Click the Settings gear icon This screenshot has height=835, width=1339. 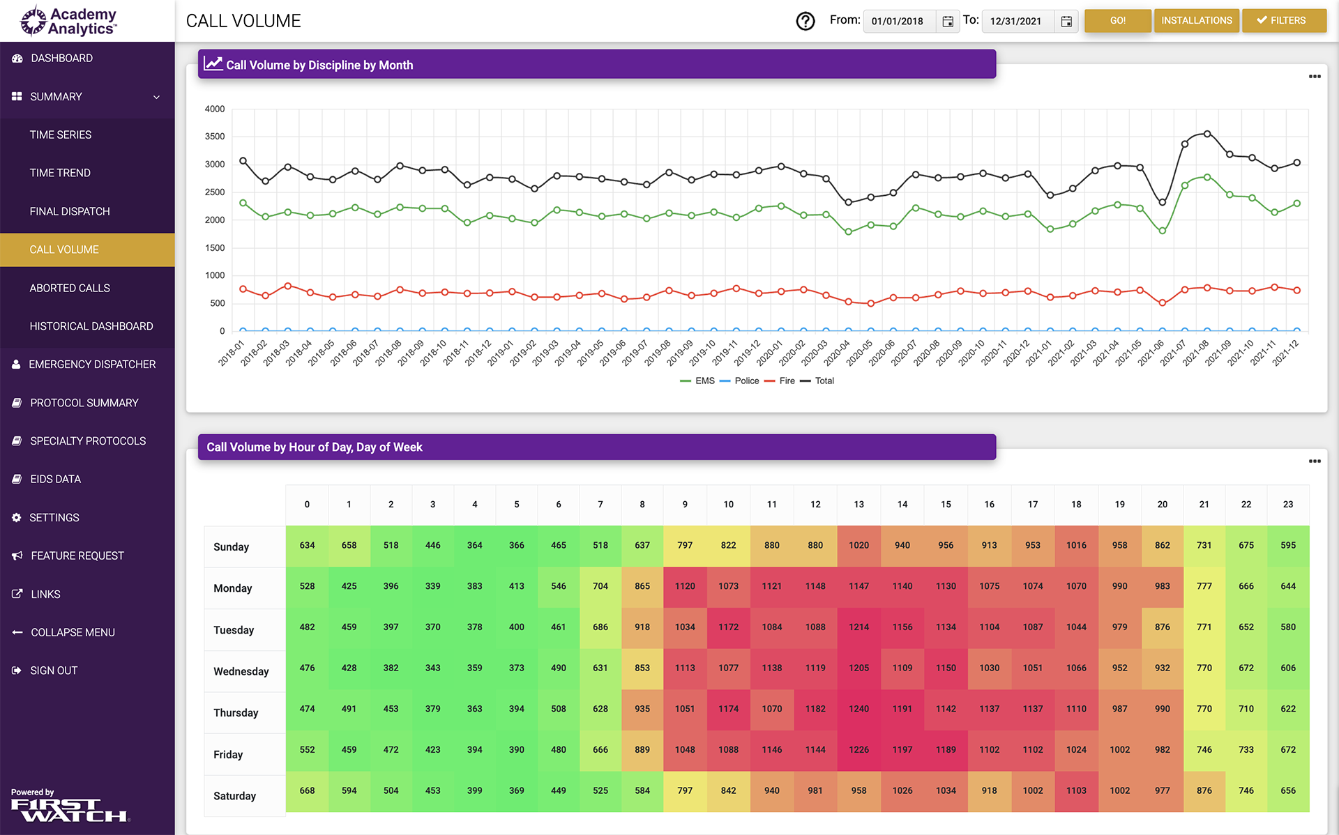(17, 518)
